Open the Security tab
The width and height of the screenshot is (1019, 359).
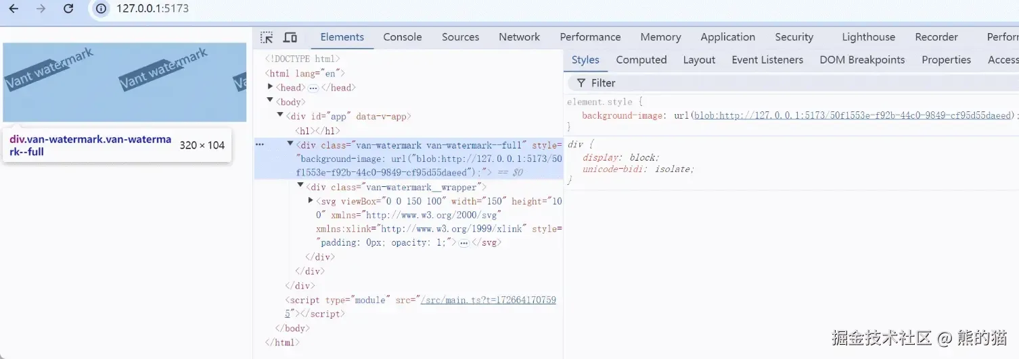(794, 38)
